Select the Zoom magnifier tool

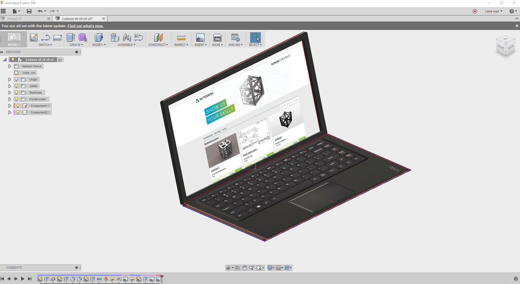click(252, 268)
